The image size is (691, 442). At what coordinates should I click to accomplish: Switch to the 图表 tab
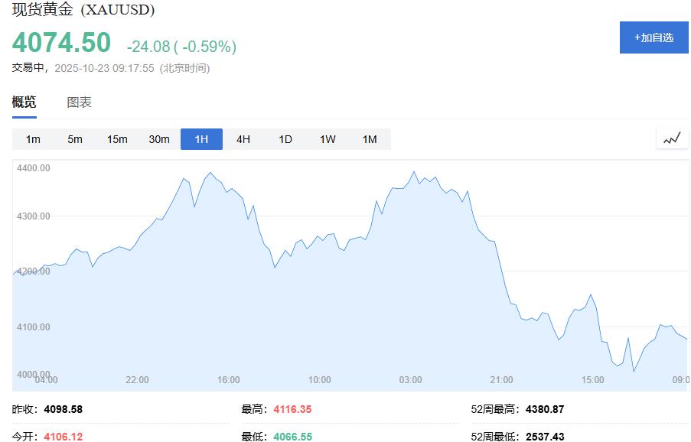[80, 101]
